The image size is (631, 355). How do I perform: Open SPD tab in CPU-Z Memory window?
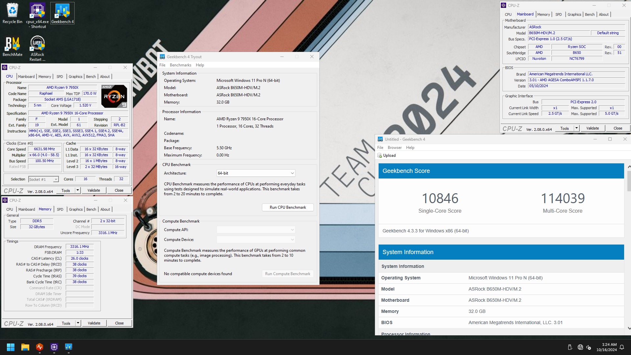pos(60,209)
